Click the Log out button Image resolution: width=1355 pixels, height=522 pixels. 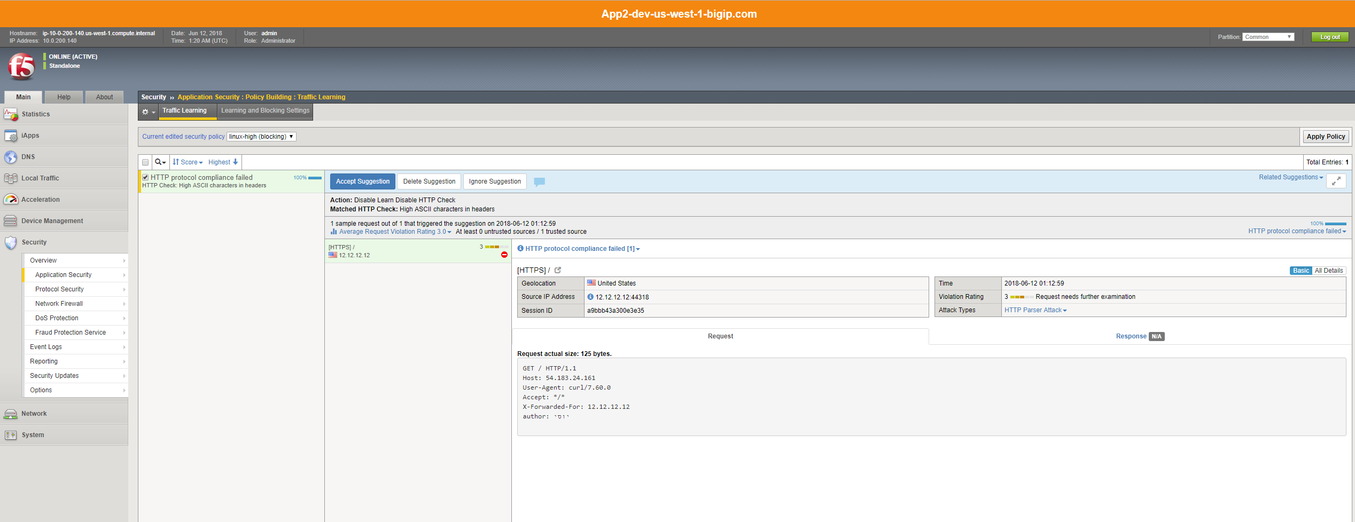(x=1330, y=37)
